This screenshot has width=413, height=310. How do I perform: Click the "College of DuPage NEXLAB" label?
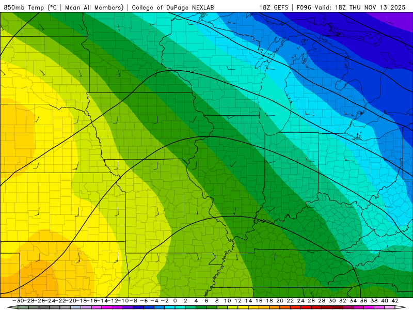[173, 7]
